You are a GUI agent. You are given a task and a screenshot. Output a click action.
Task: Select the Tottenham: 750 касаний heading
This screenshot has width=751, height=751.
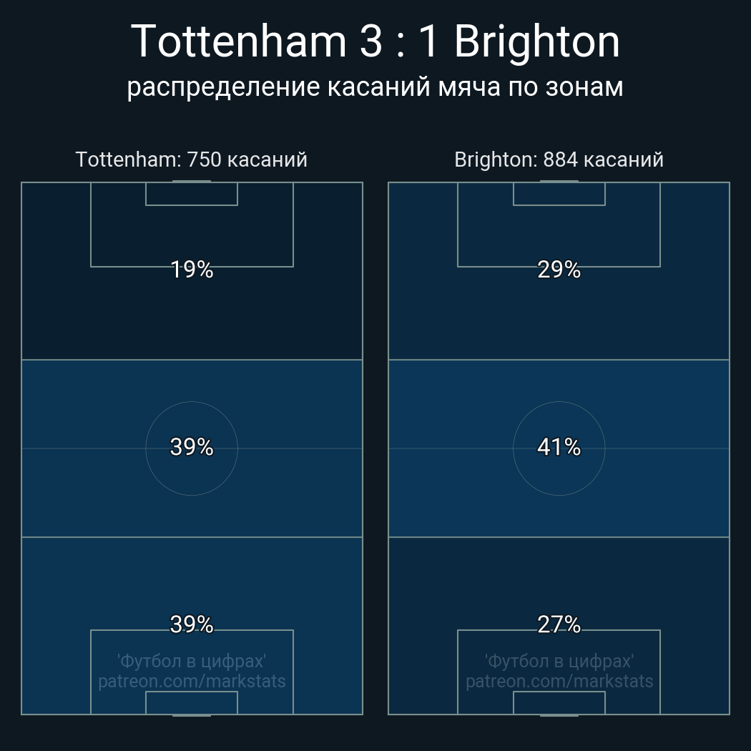tap(192, 159)
